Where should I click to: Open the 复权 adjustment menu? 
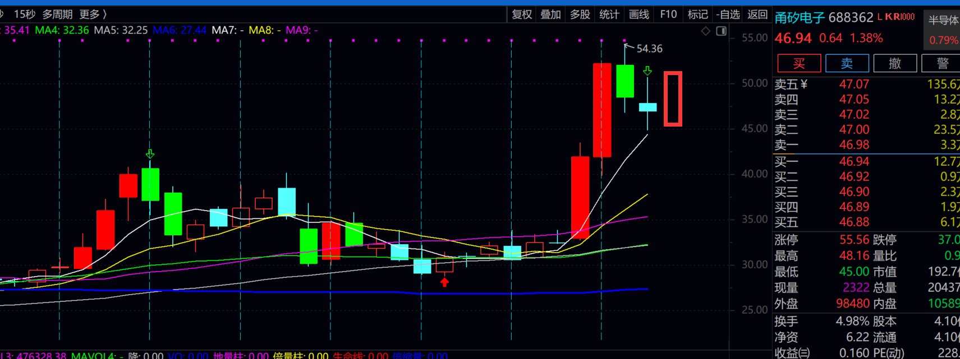point(522,15)
